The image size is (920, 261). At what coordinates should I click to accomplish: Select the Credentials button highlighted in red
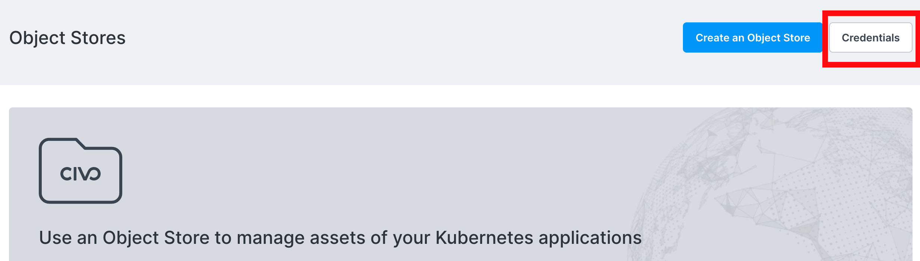click(870, 38)
